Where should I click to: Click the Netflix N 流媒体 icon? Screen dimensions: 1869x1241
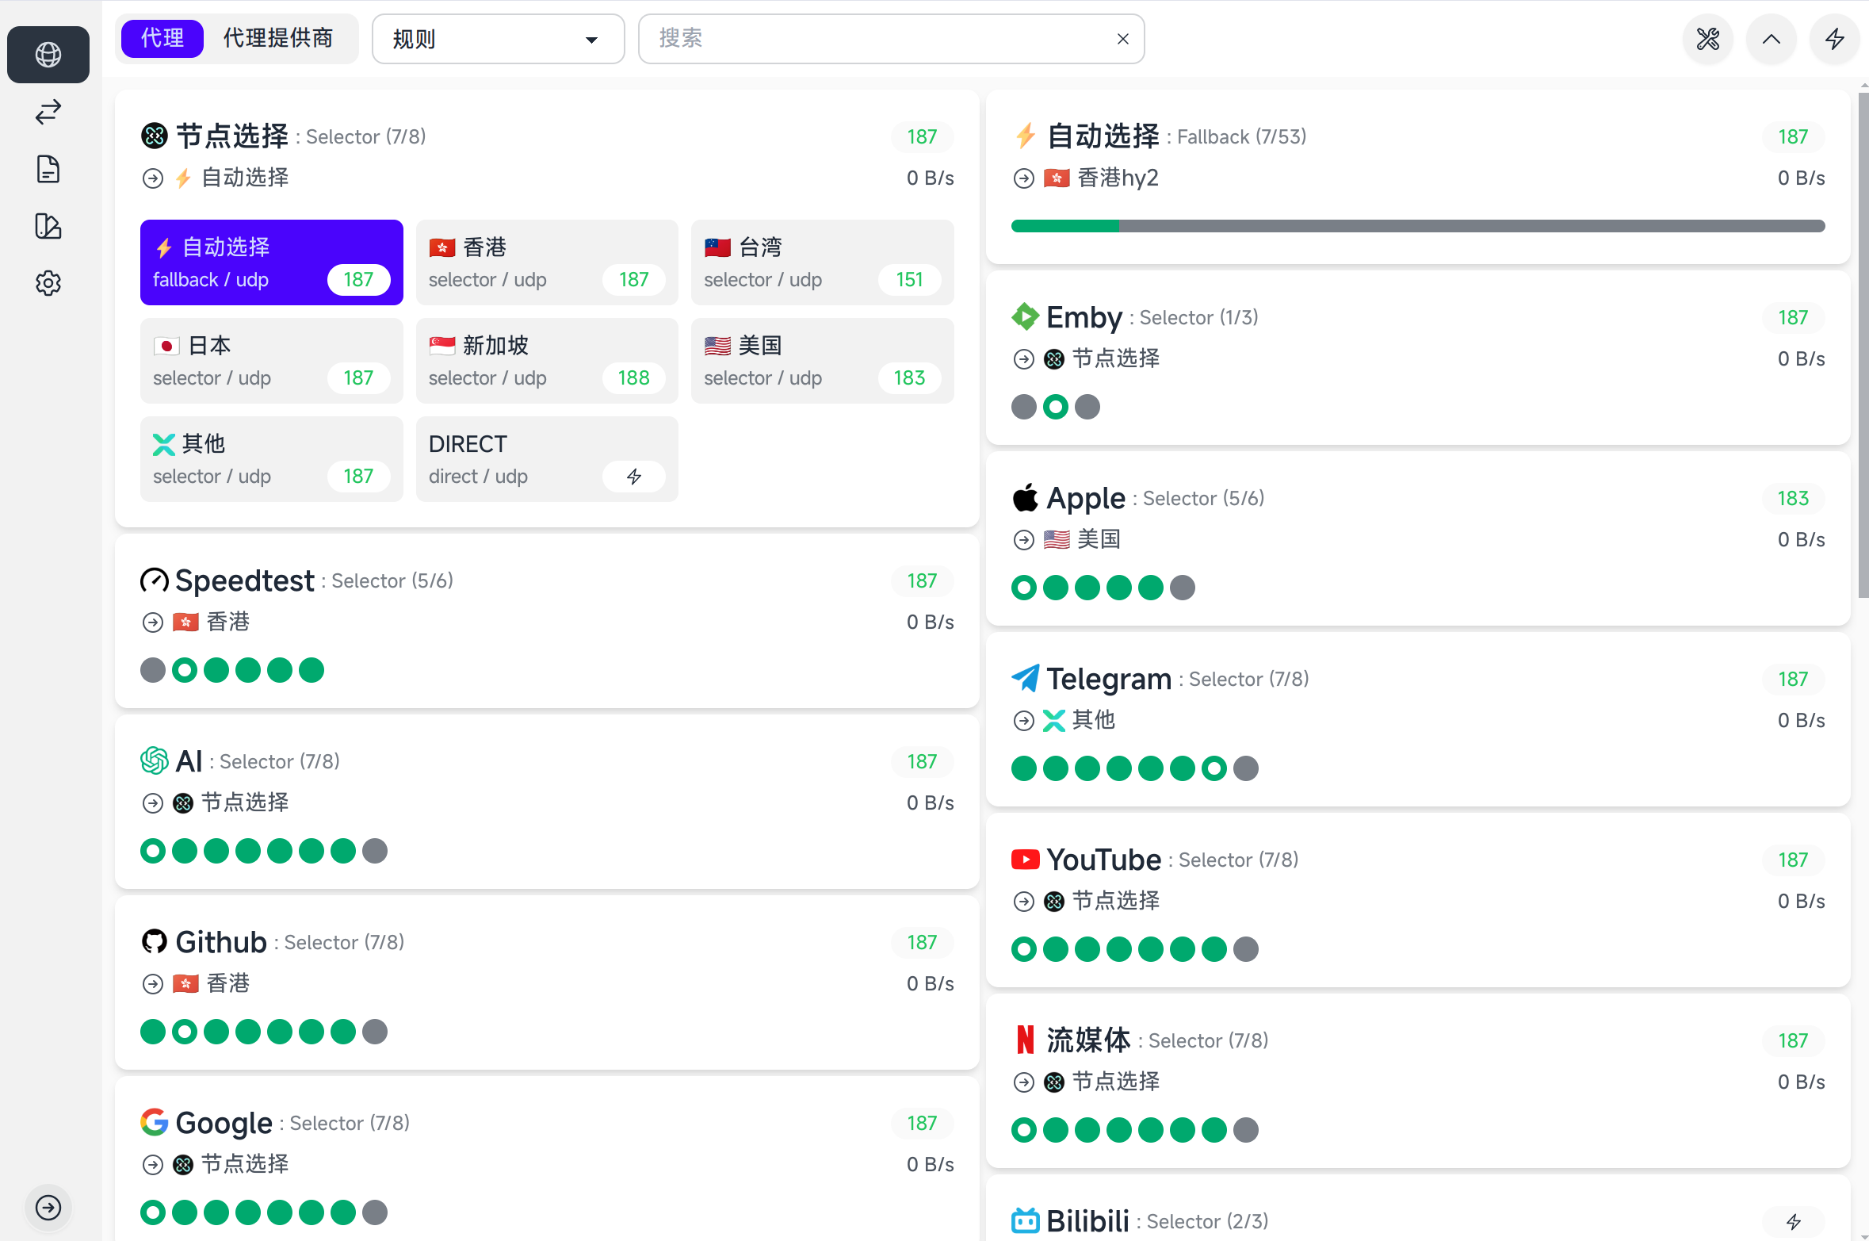click(x=1026, y=1040)
